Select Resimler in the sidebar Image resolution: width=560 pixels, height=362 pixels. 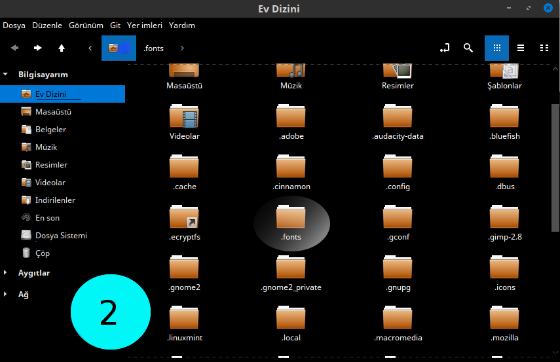[x=62, y=164]
